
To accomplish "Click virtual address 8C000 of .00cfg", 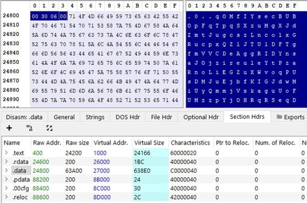I will tap(101, 188).
